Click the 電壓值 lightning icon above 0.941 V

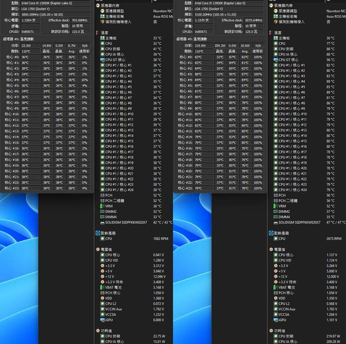[98, 250]
